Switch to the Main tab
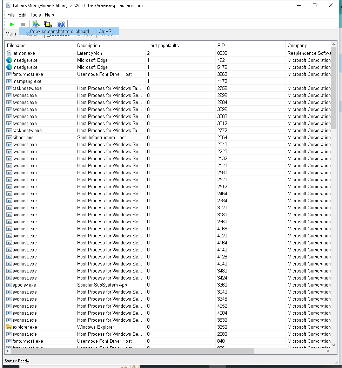342x368 pixels. 11,34
